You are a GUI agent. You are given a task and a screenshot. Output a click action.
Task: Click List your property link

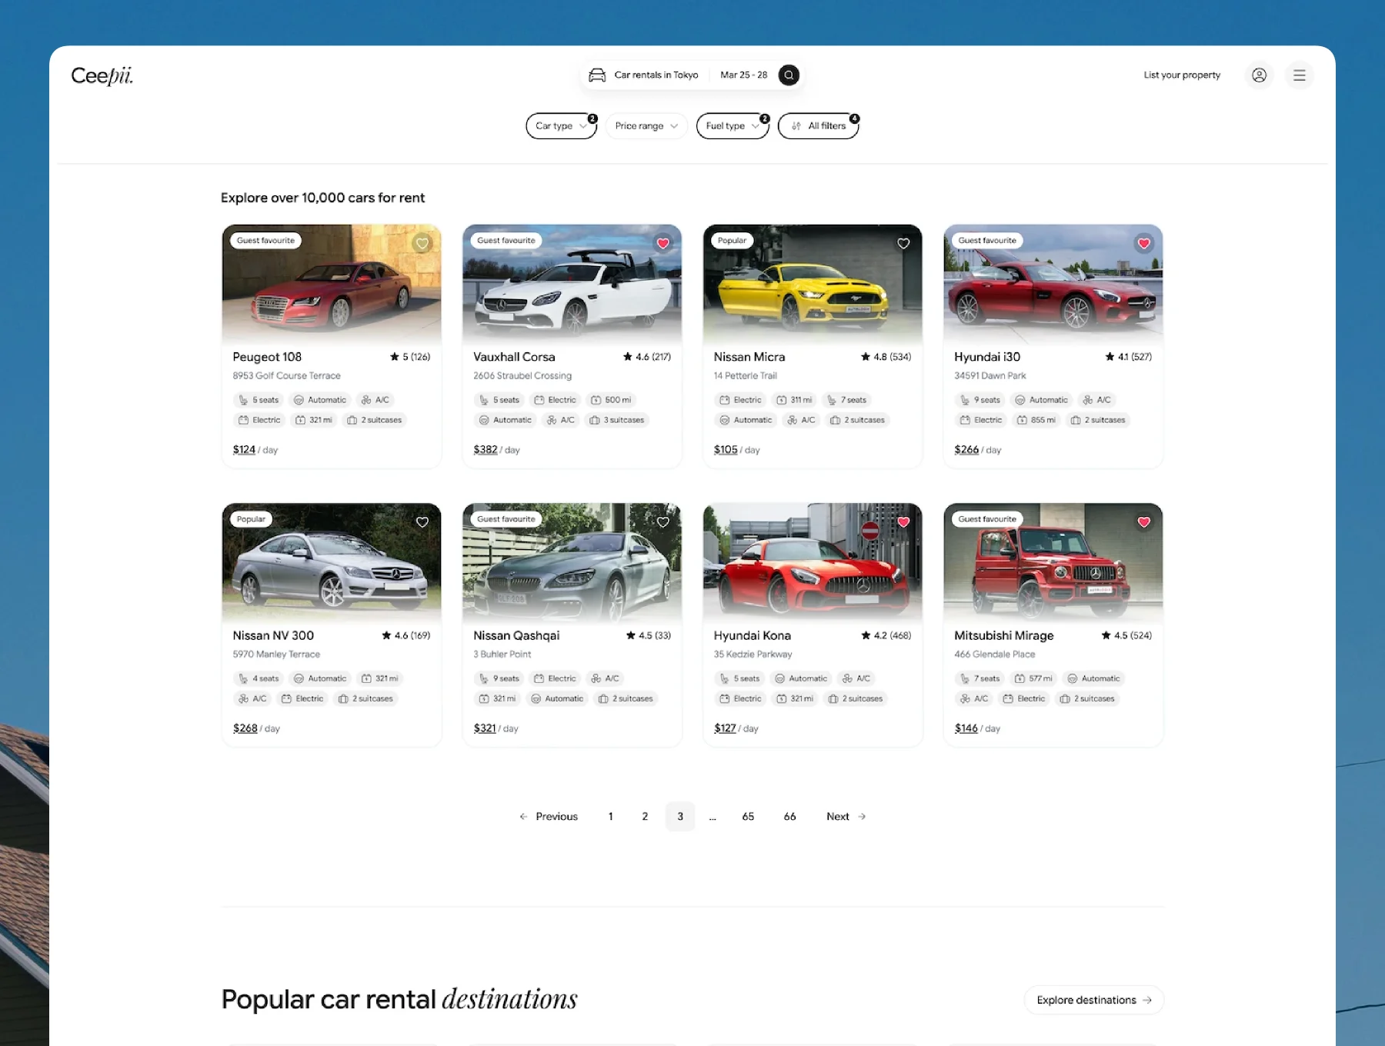[1182, 75]
